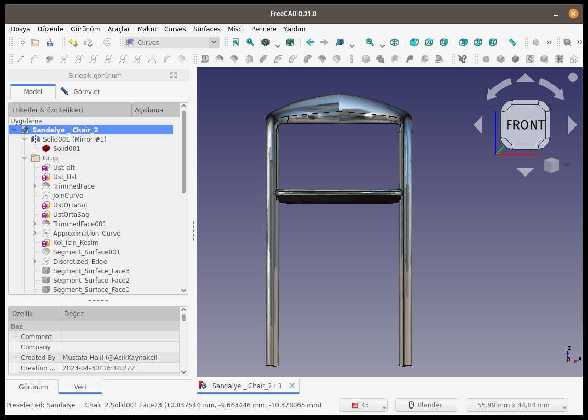Image resolution: width=588 pixels, height=420 pixels.
Task: Click the What's This help cursor icon
Action: (x=463, y=59)
